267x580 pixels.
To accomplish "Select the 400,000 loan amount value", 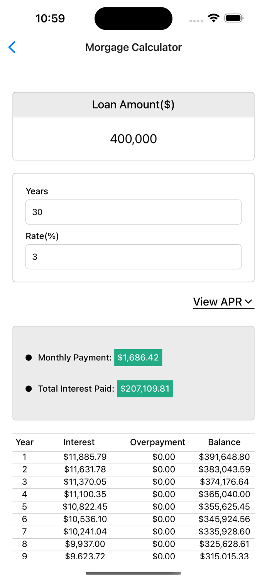I will [x=133, y=138].
